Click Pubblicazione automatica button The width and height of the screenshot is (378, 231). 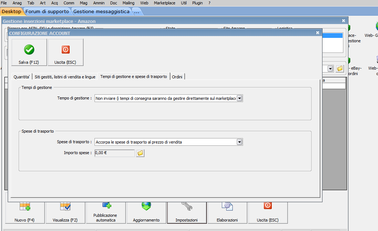click(106, 213)
